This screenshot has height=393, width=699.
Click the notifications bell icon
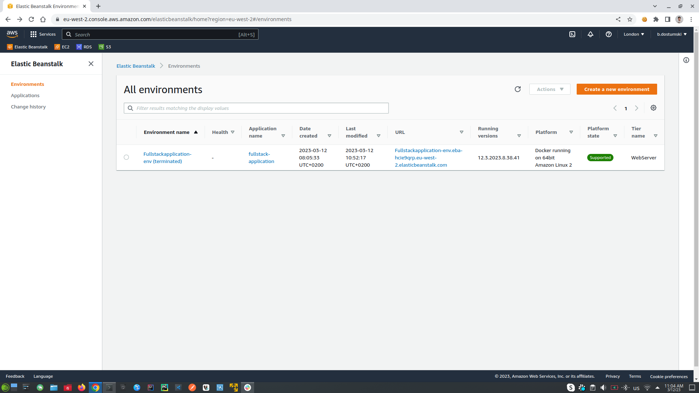590,34
